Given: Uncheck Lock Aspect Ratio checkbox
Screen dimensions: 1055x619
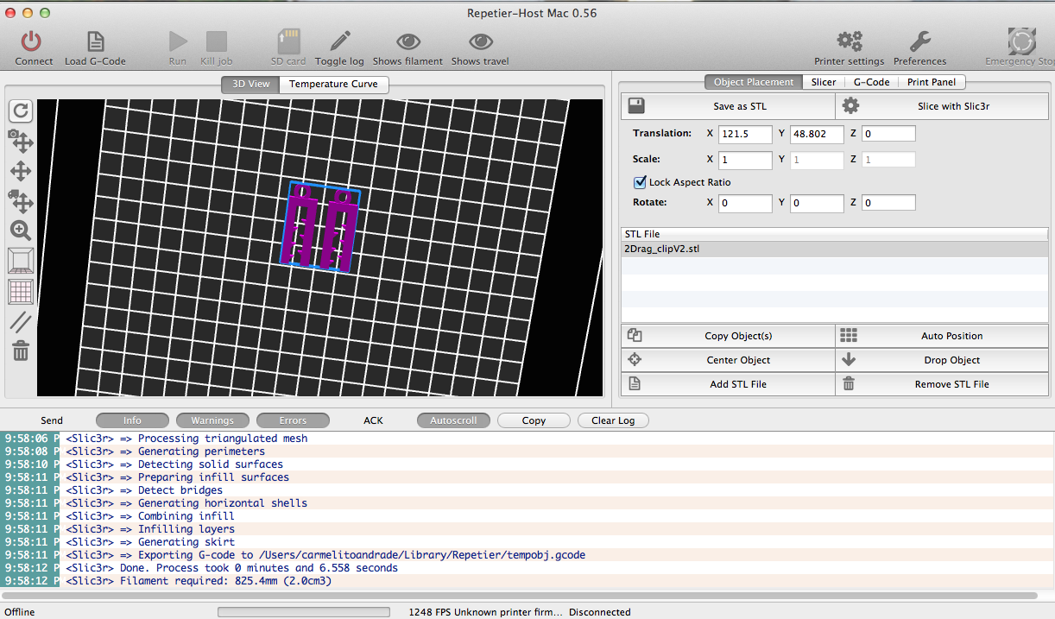Looking at the screenshot, I should coord(640,182).
